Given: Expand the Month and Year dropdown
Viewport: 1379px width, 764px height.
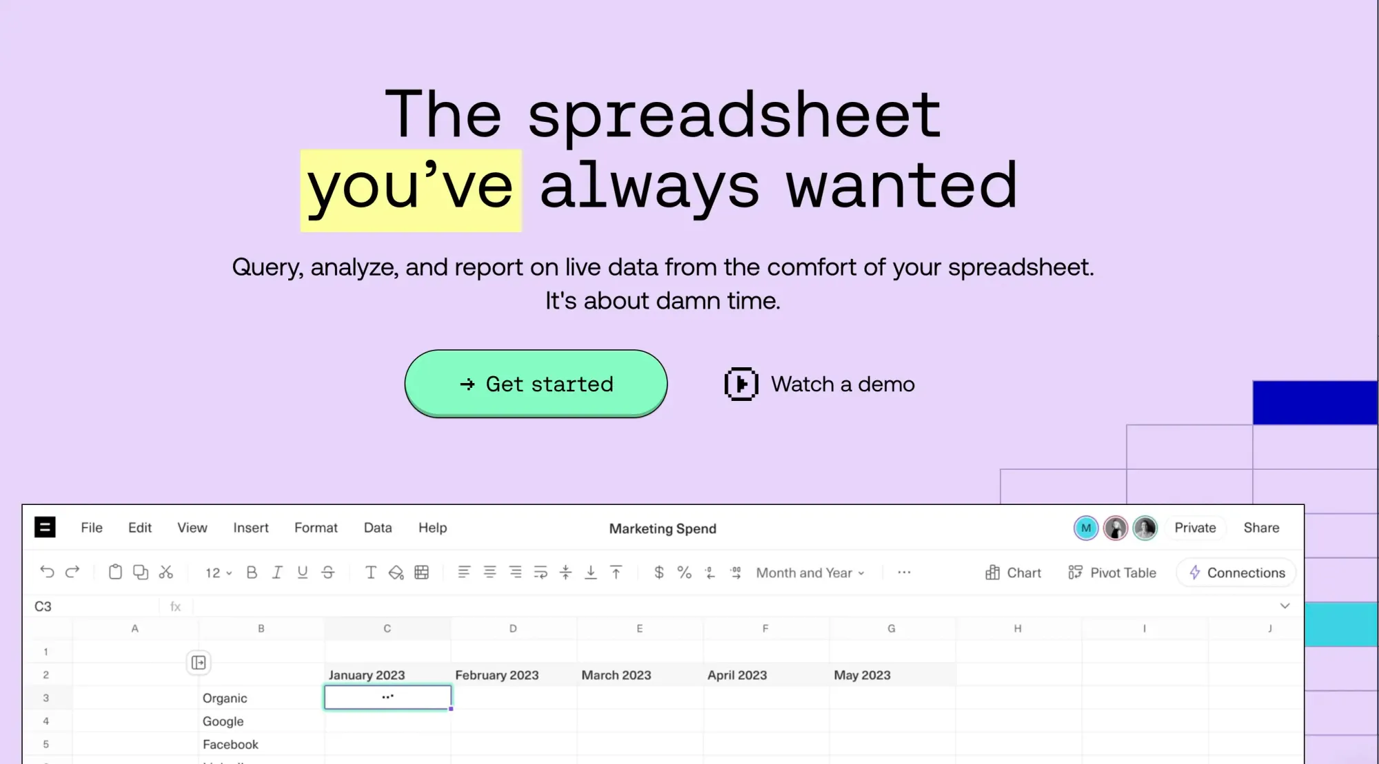Looking at the screenshot, I should click(809, 572).
